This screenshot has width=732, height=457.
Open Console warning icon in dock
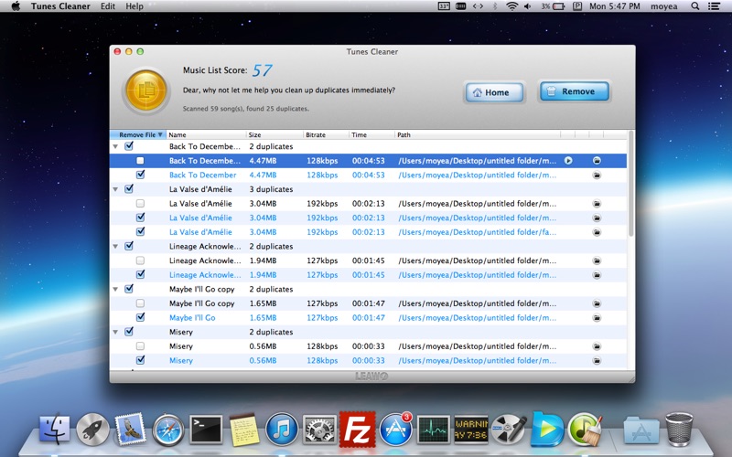(x=471, y=430)
